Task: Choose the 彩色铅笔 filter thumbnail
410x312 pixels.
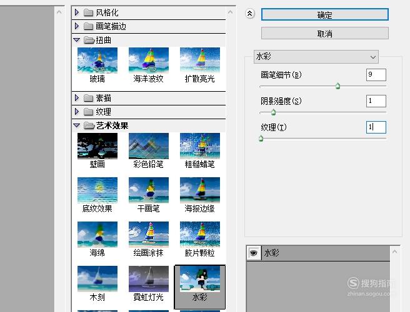Action: 149,146
